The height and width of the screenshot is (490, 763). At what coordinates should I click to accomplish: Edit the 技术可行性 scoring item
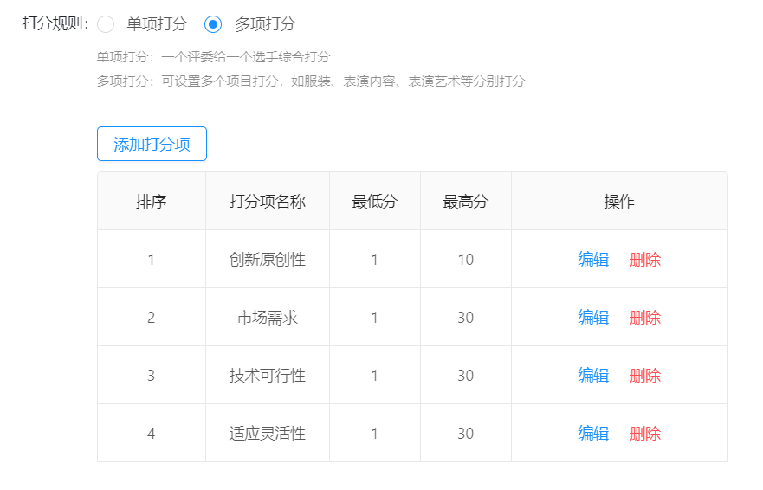click(x=593, y=375)
